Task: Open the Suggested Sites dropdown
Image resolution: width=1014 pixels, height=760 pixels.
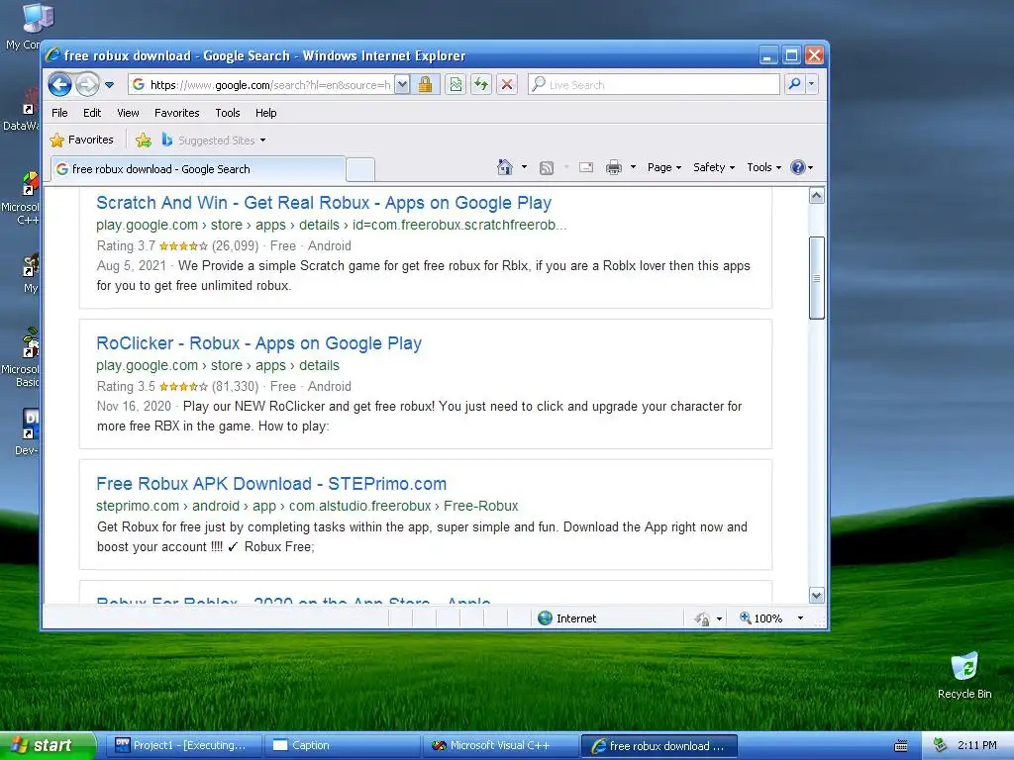Action: (214, 141)
